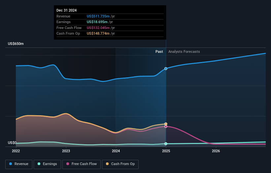Toggle the Revenue legend button
271x173 pixels.
pyautogui.click(x=19, y=164)
